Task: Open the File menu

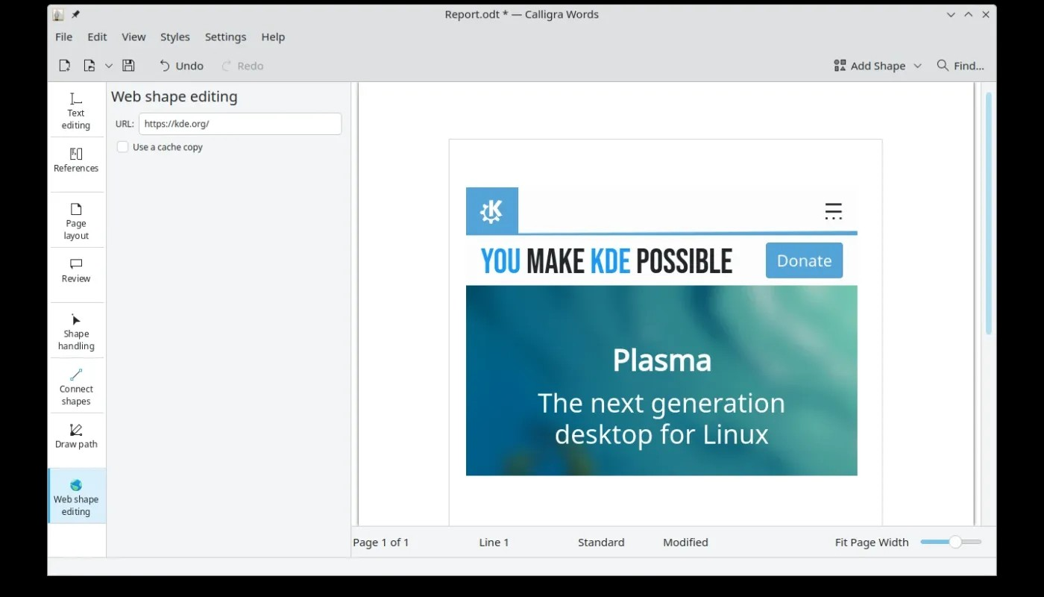Action: (x=64, y=37)
